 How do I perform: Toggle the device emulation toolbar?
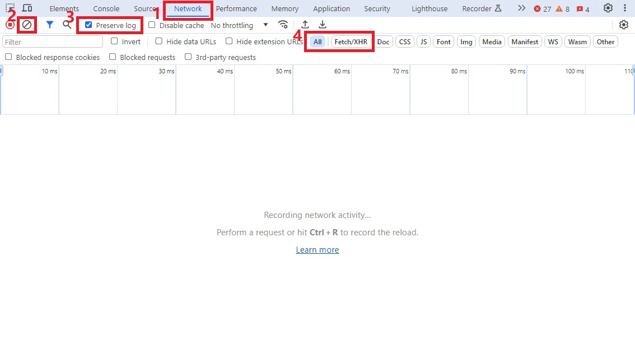pos(27,8)
